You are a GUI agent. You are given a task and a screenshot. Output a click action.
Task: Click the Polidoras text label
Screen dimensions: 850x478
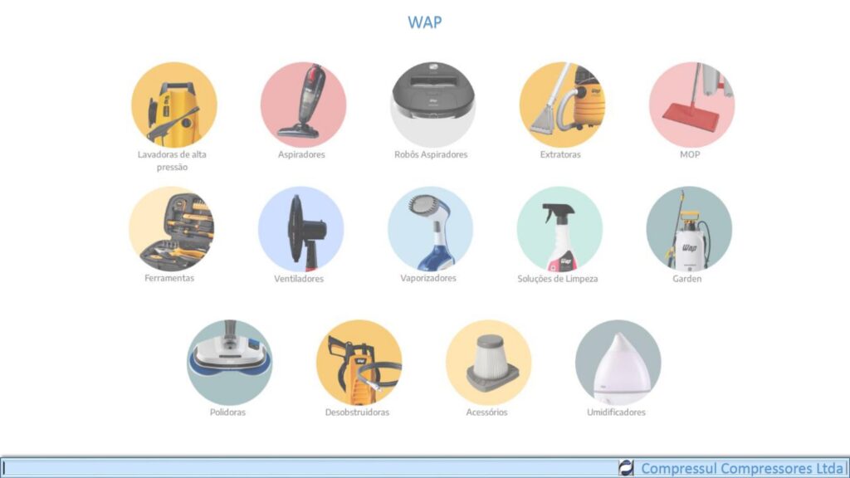[227, 412]
